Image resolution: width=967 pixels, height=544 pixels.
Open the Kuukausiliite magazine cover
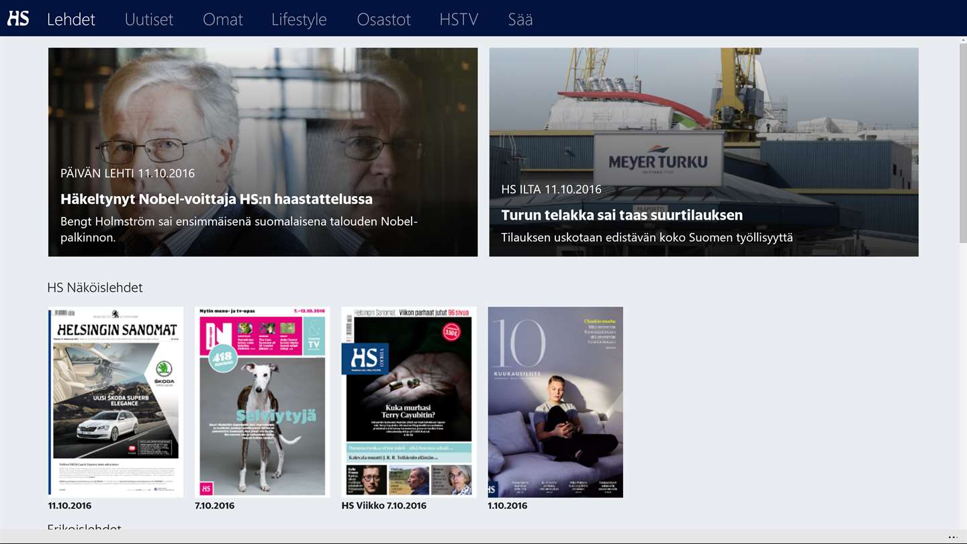click(555, 402)
